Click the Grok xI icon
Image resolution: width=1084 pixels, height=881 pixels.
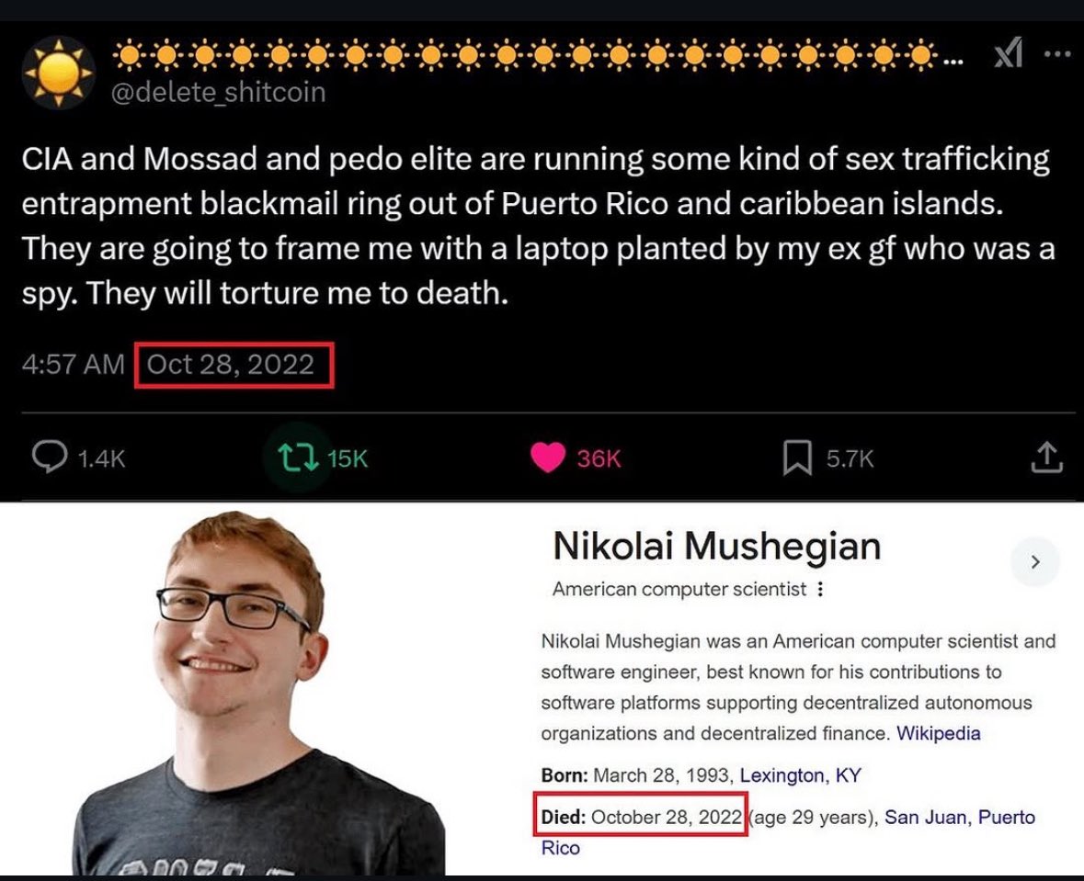(1008, 52)
